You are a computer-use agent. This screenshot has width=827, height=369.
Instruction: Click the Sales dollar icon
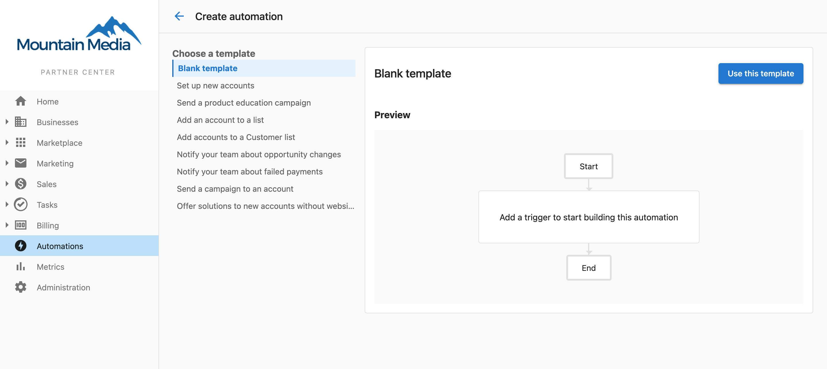coord(21,184)
